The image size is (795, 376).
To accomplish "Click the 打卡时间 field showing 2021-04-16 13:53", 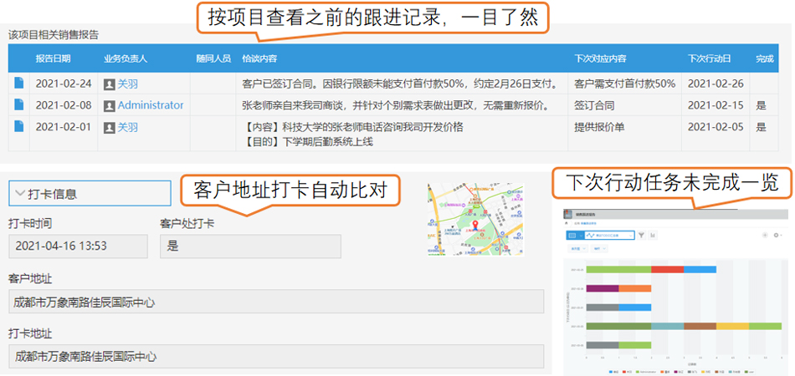I will click(x=78, y=246).
